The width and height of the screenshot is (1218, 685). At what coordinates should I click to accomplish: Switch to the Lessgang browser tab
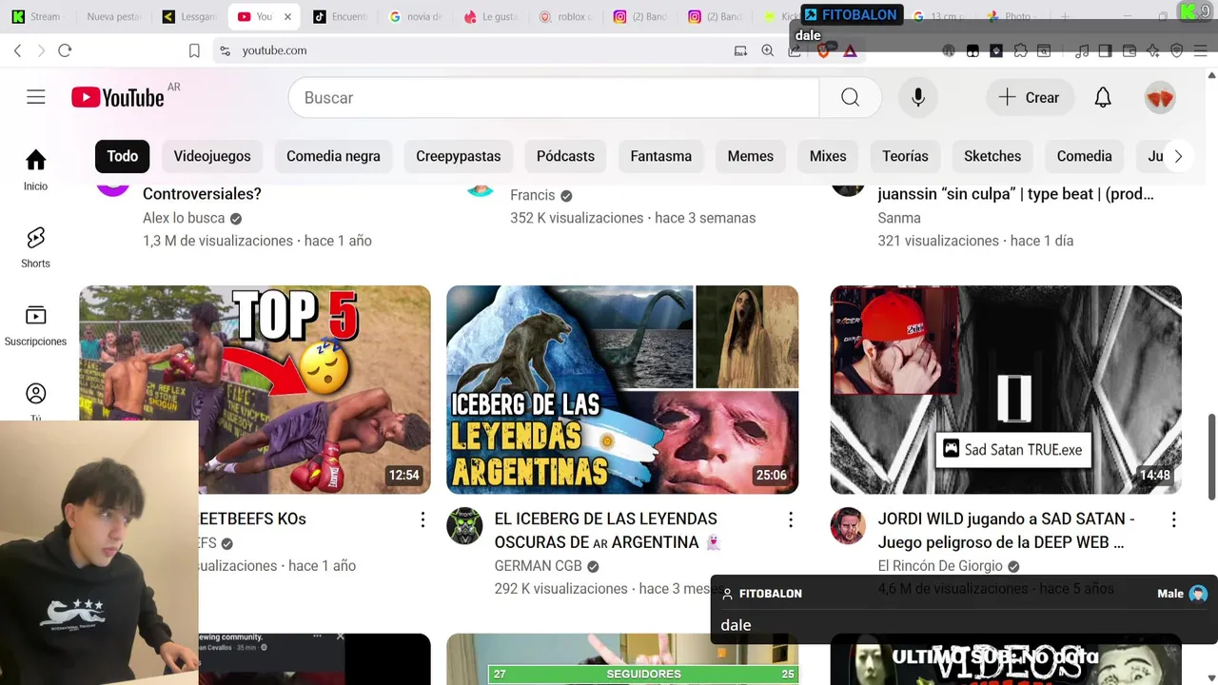click(x=190, y=16)
